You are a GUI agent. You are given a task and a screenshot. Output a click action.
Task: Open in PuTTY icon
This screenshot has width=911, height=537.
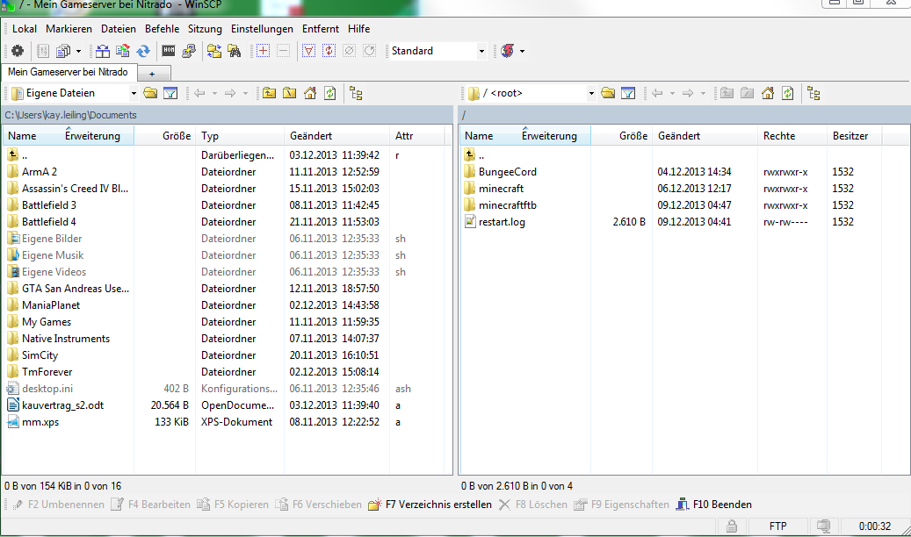pyautogui.click(x=189, y=51)
